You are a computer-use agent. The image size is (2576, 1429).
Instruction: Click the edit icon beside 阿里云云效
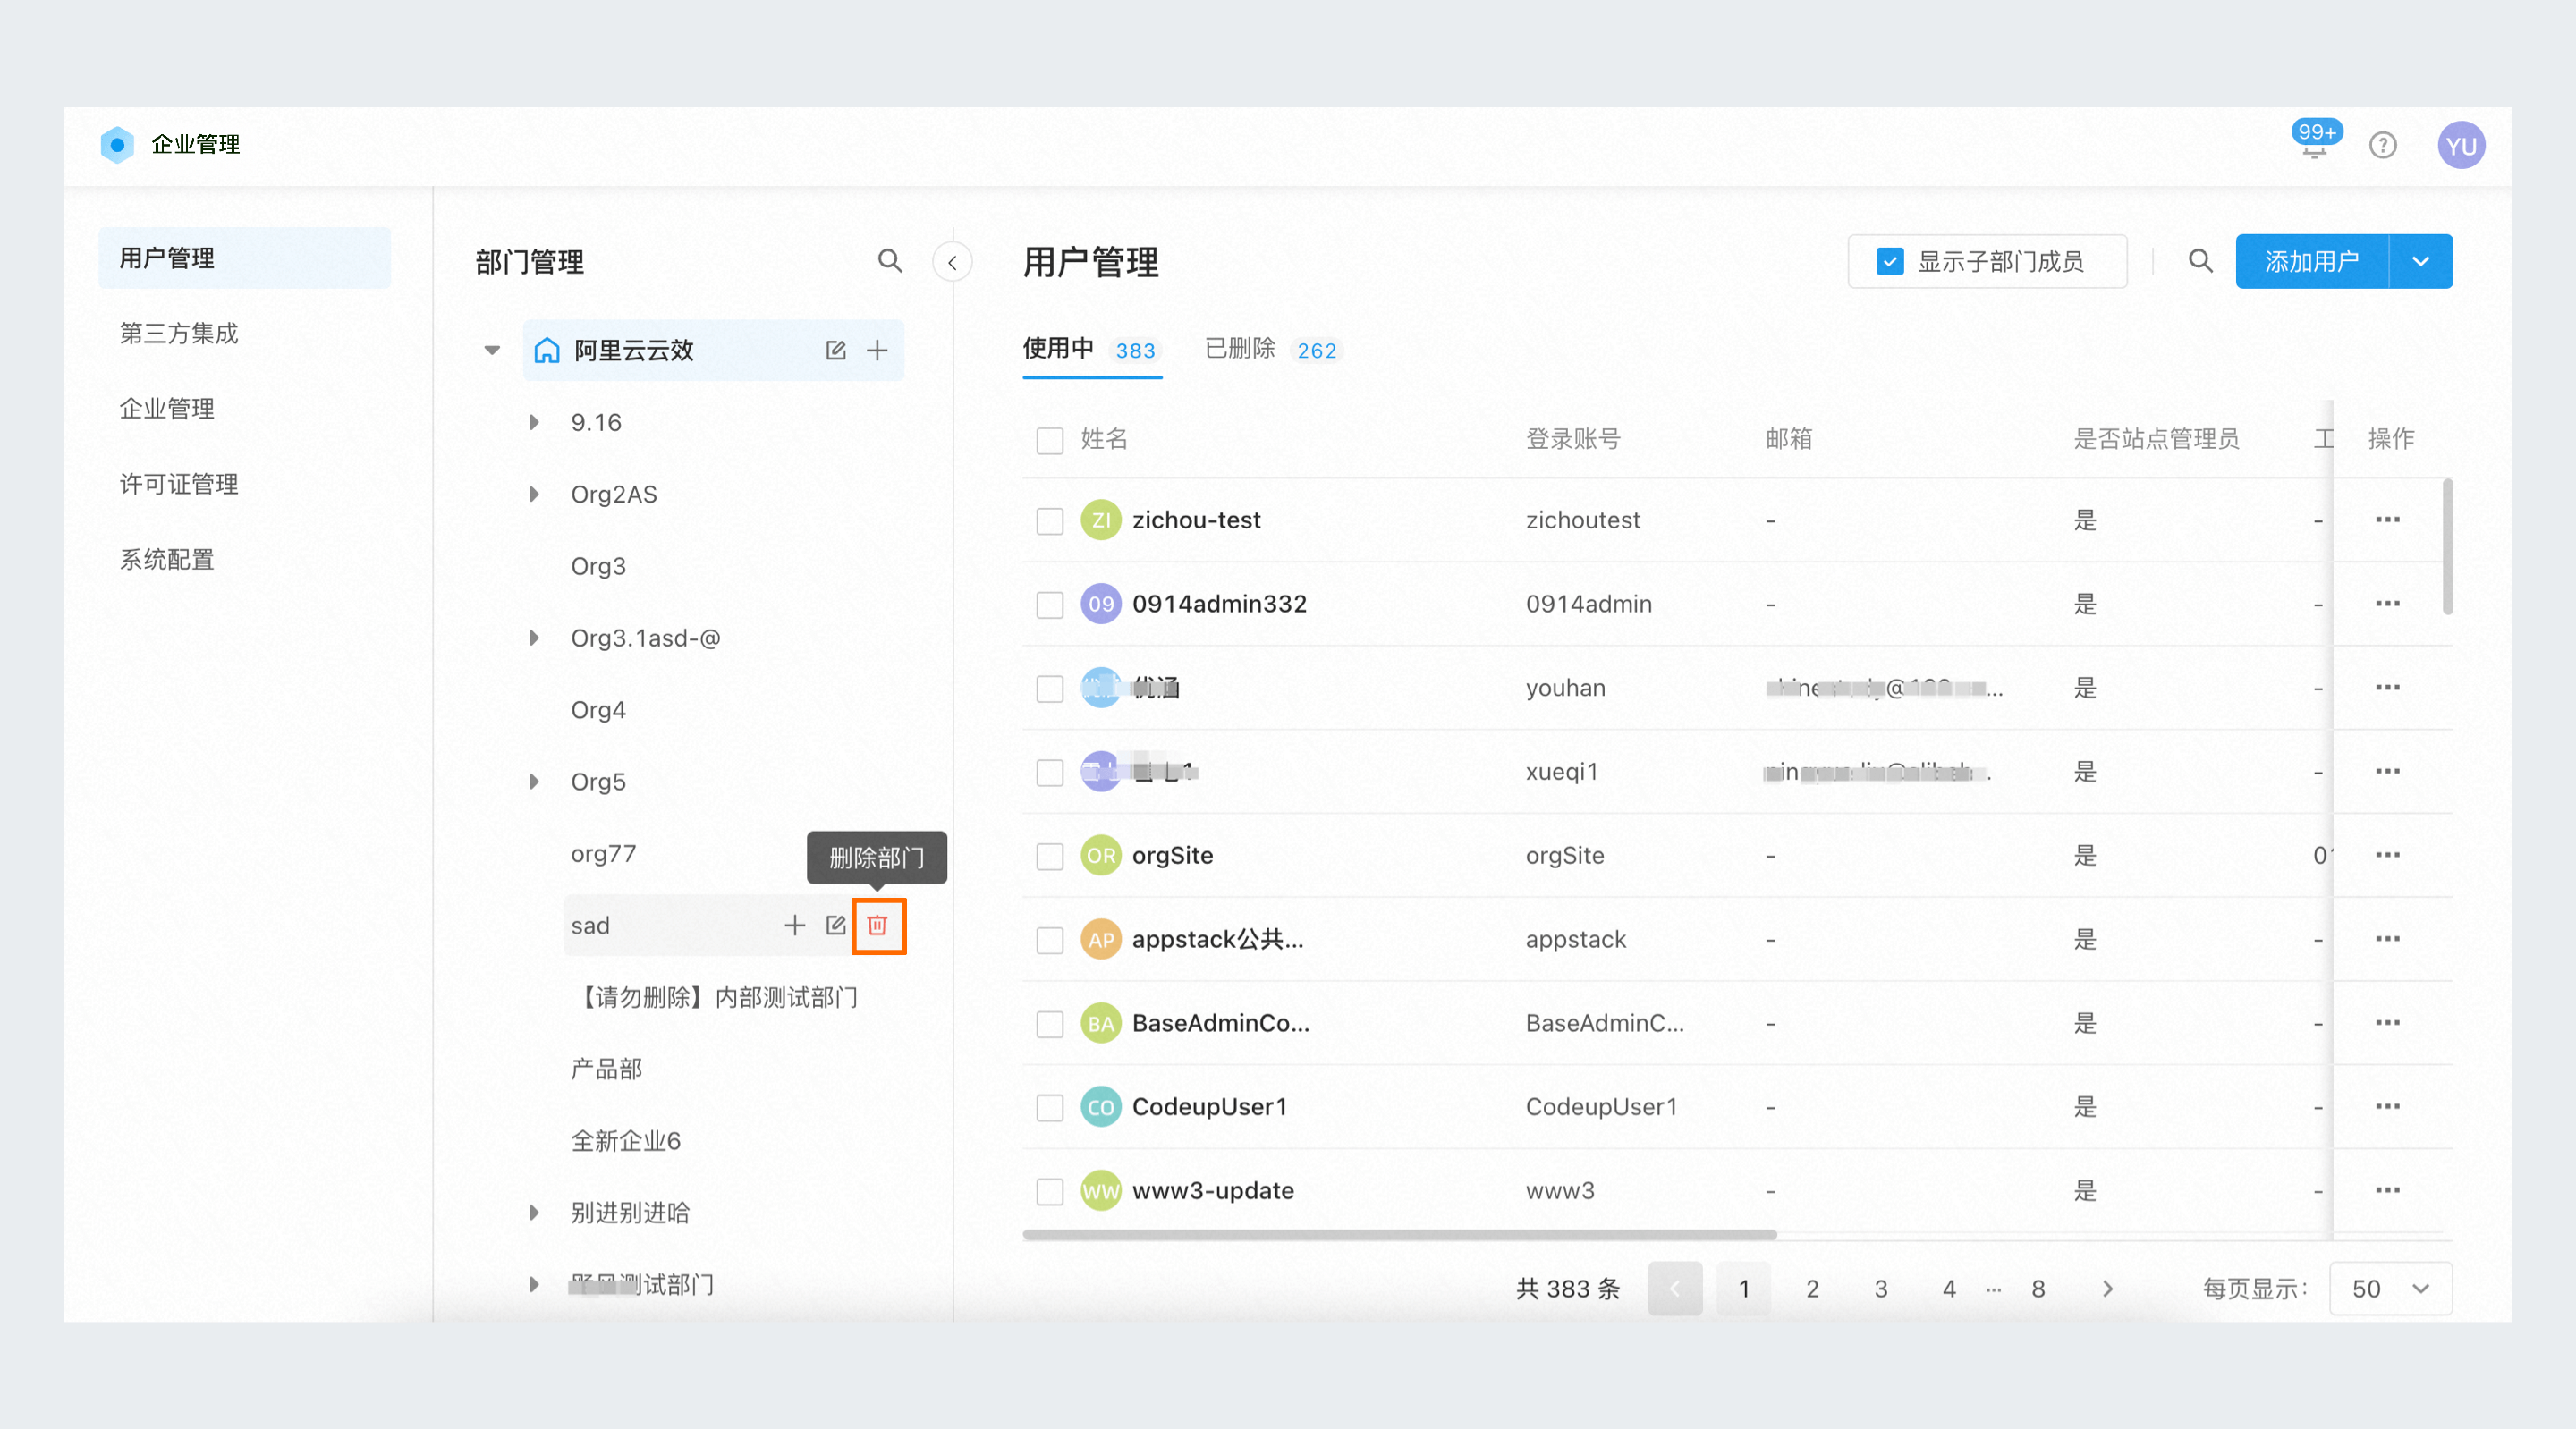point(836,350)
